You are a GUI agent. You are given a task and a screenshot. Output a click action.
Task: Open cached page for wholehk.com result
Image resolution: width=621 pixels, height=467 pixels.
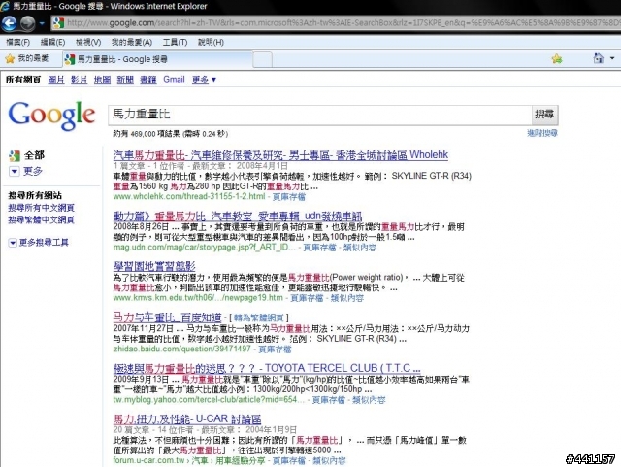tap(289, 197)
